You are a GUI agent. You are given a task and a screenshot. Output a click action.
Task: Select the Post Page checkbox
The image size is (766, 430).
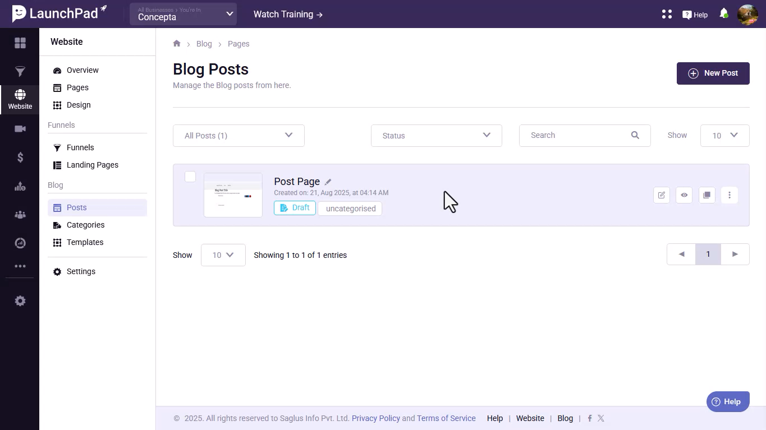click(x=190, y=177)
